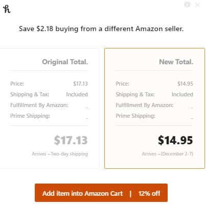
Task: Close the Honey savings popup
Action: [x=197, y=5]
